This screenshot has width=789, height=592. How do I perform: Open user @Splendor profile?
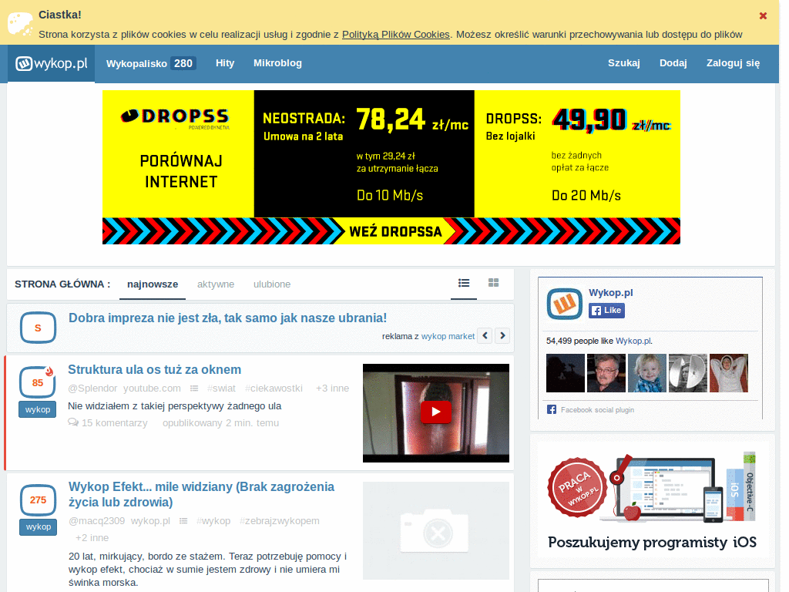(x=92, y=388)
